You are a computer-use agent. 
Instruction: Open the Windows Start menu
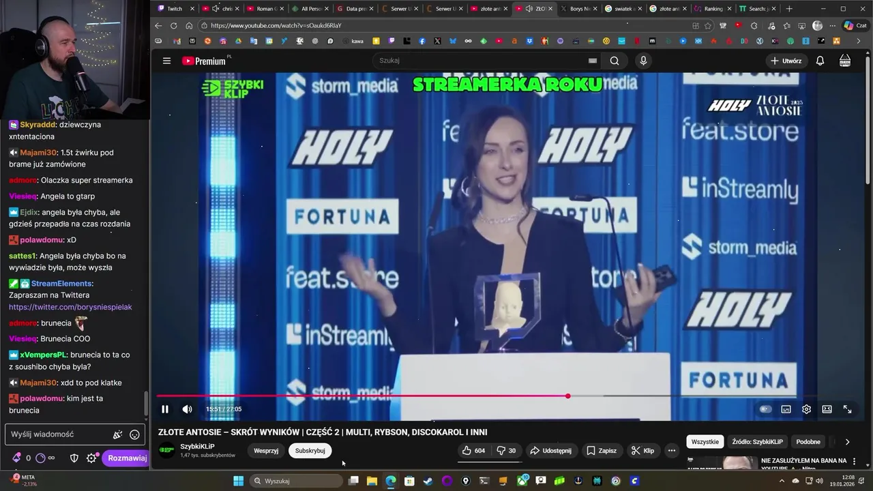[x=238, y=481]
